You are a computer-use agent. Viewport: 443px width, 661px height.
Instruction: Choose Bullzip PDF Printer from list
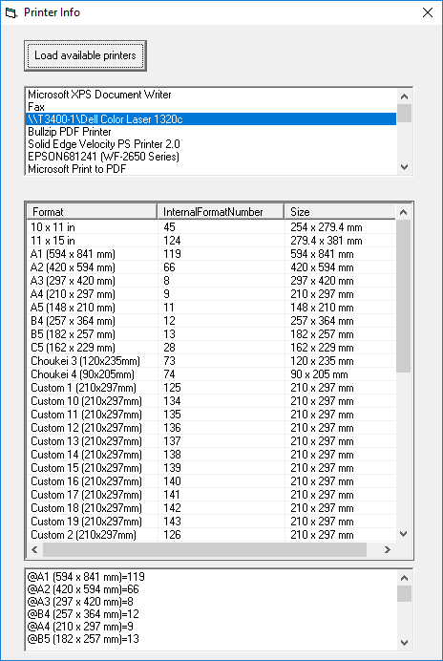pos(211,132)
